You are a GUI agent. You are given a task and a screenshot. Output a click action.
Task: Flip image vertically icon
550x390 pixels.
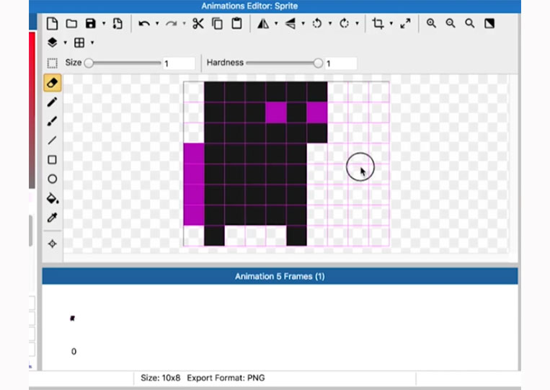point(290,24)
